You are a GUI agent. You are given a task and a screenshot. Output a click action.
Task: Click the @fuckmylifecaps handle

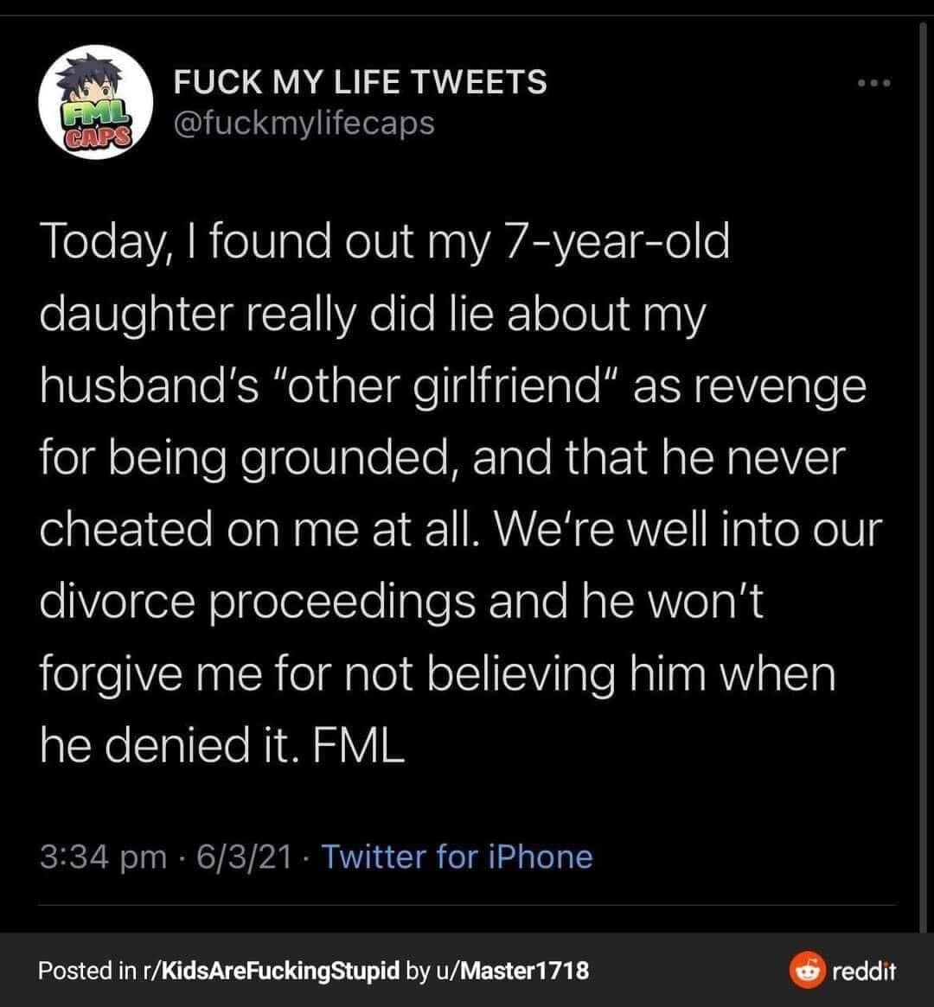click(x=304, y=123)
